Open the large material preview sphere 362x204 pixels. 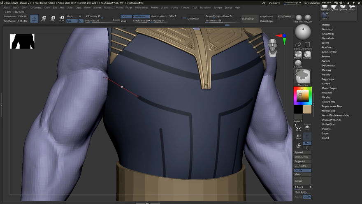303,32
